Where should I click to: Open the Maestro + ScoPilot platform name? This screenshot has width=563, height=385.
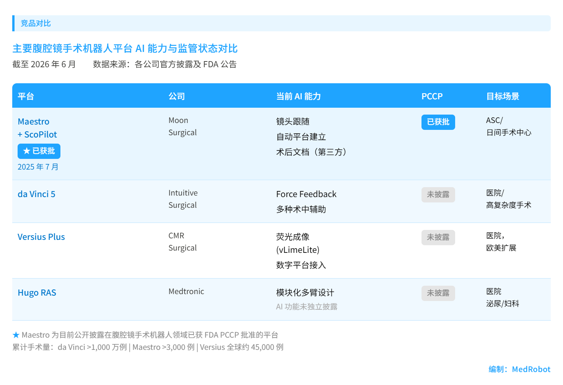click(x=37, y=128)
